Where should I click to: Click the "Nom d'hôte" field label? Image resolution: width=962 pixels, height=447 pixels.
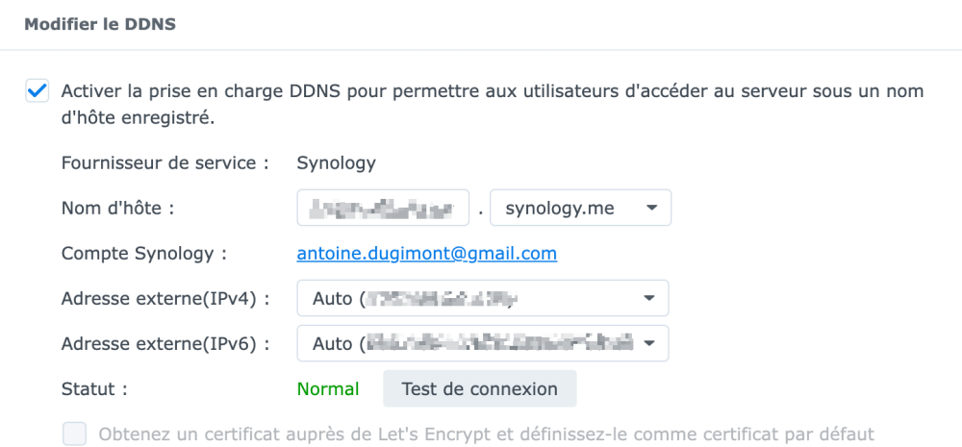(118, 208)
